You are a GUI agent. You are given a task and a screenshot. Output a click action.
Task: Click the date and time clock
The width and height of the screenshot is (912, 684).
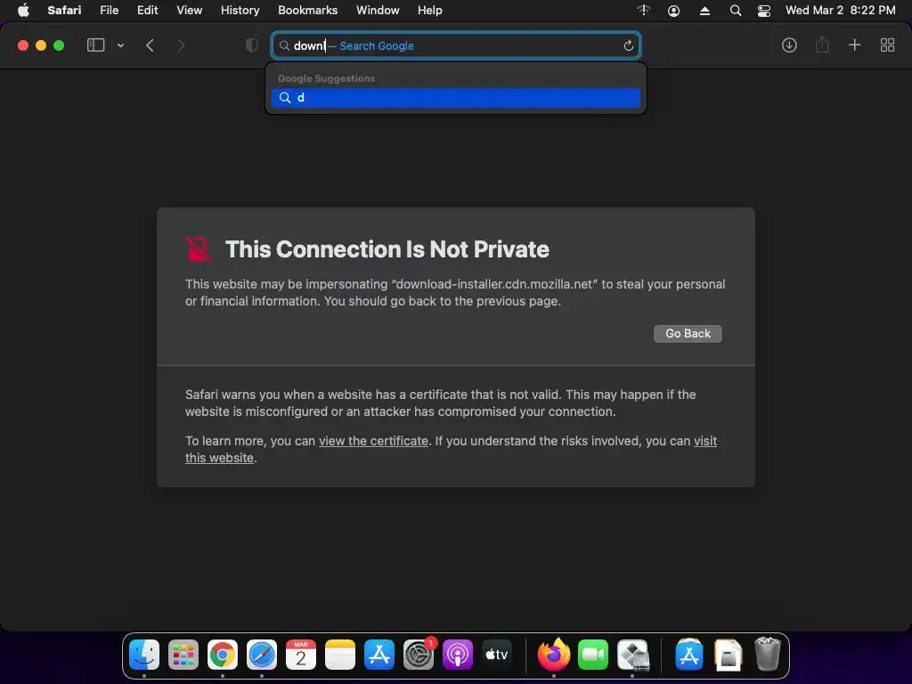(x=841, y=11)
